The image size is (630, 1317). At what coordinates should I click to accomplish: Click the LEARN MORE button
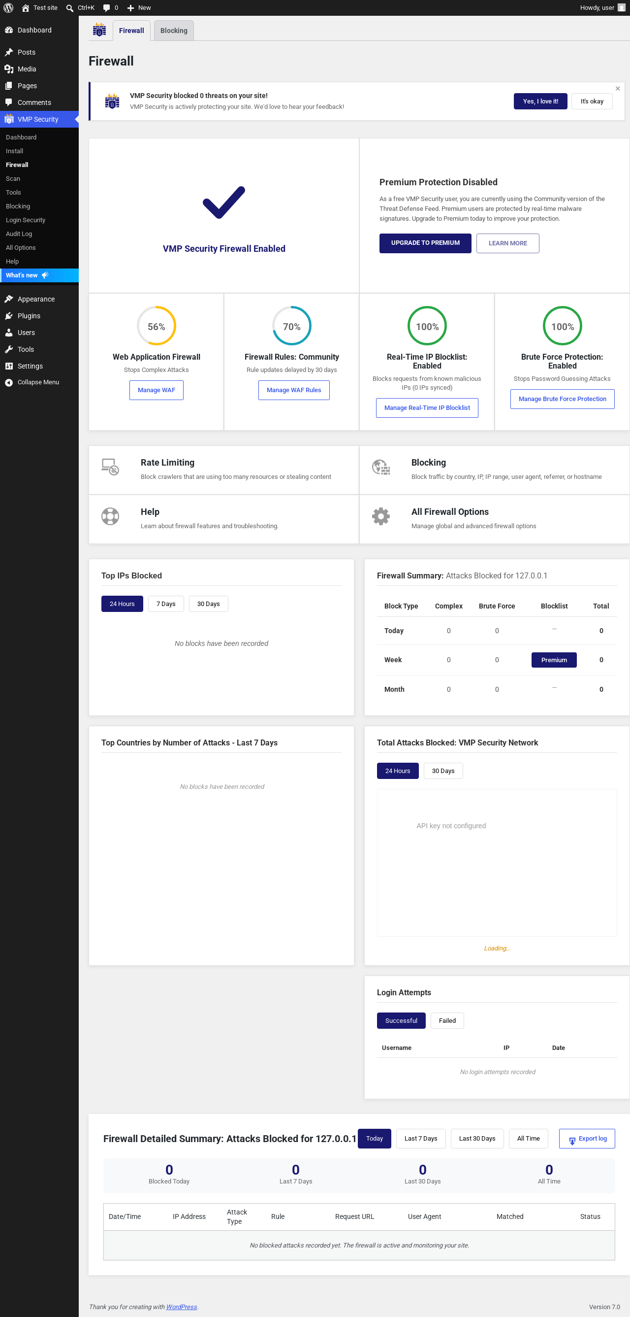(507, 243)
